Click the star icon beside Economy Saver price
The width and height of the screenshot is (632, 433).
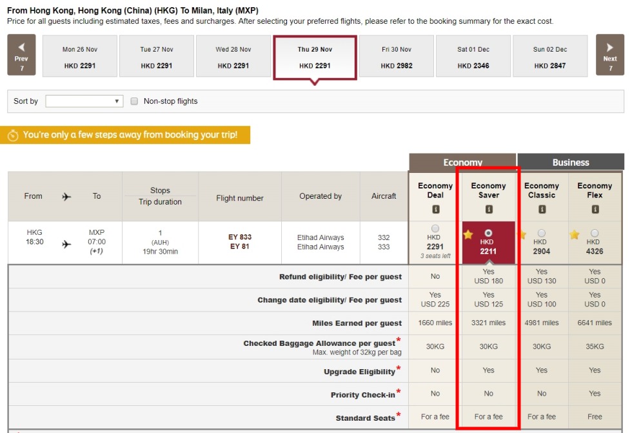point(468,235)
